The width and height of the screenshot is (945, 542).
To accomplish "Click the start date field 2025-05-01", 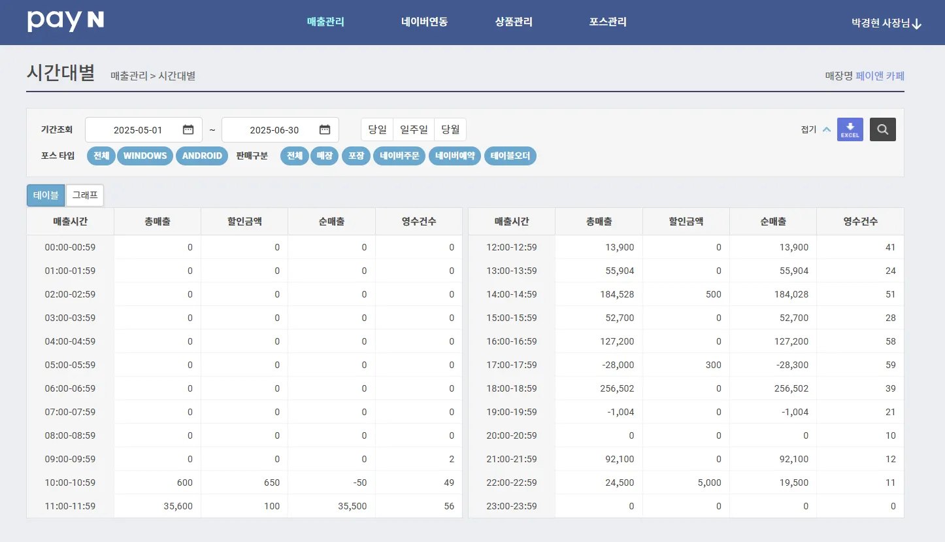I will coord(144,129).
